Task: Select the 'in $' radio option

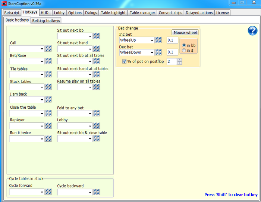Action: [x=184, y=50]
